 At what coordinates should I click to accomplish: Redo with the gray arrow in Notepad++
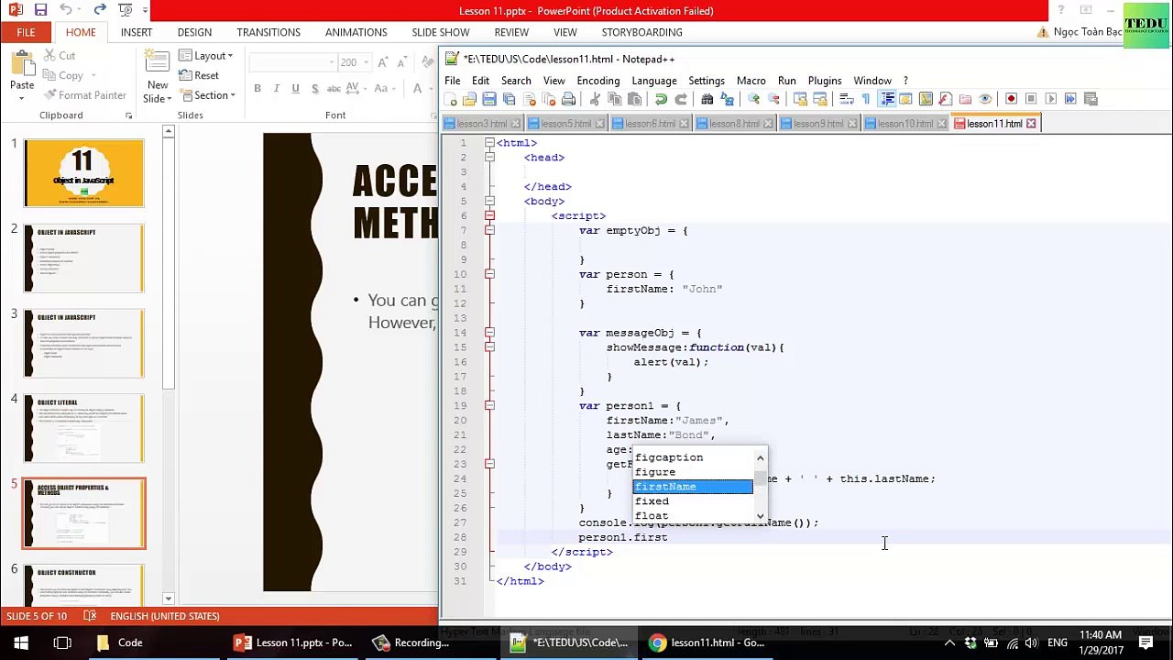[x=681, y=99]
